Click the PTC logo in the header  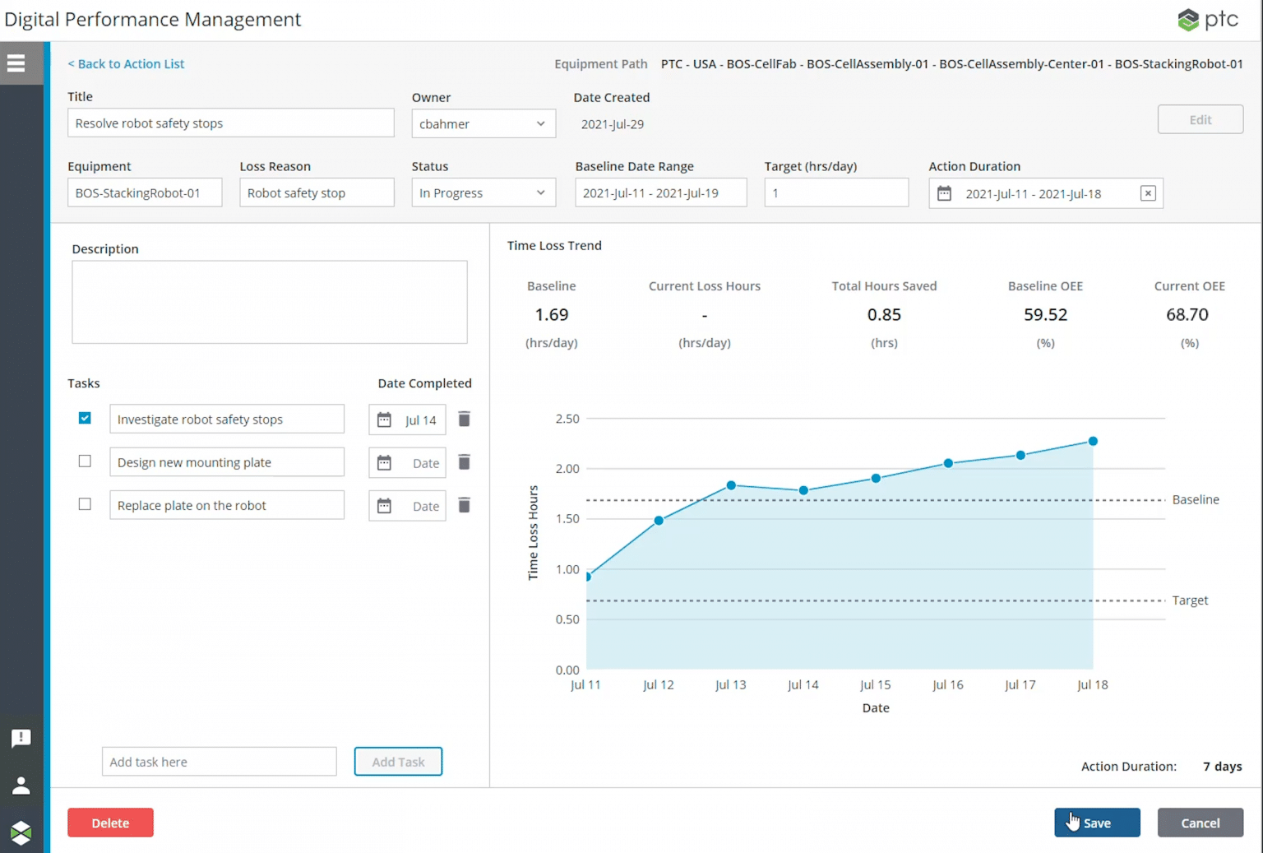pos(1208,19)
